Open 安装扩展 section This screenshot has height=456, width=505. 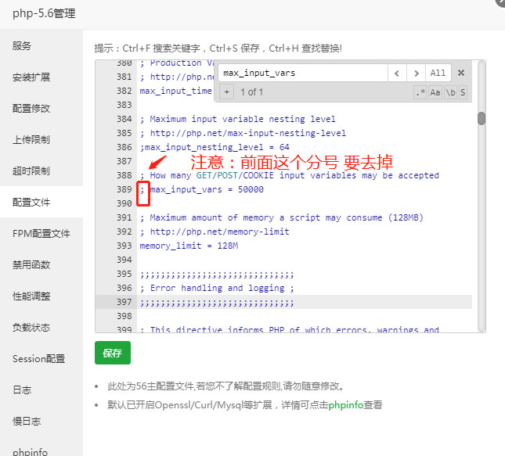[31, 77]
